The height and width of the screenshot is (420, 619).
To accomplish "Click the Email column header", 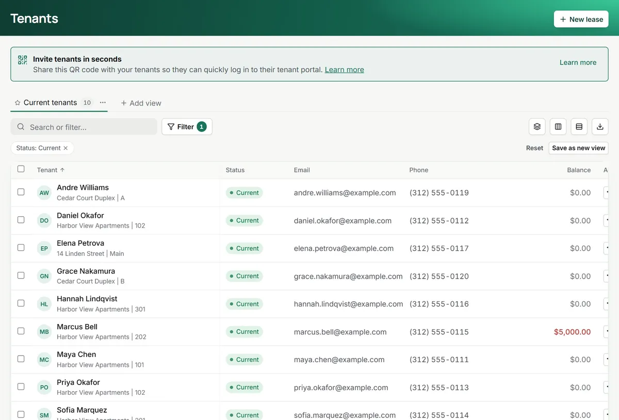I will [x=302, y=170].
